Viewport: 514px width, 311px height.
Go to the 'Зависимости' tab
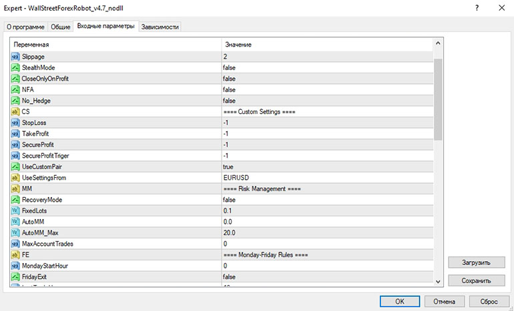(160, 27)
